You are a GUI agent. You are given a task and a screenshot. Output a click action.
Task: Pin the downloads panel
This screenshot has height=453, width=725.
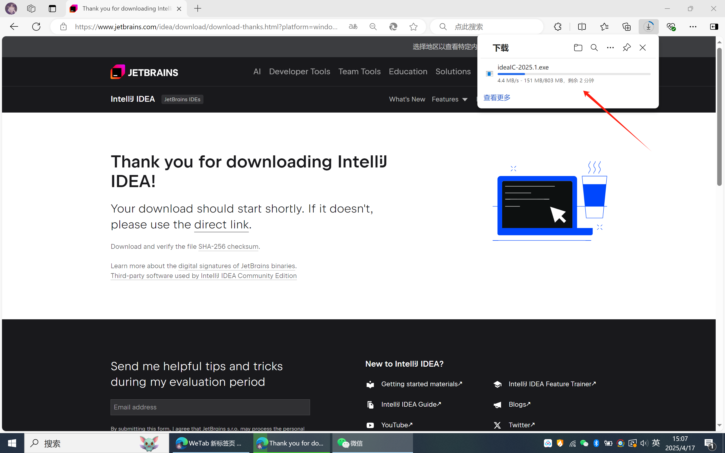[627, 48]
